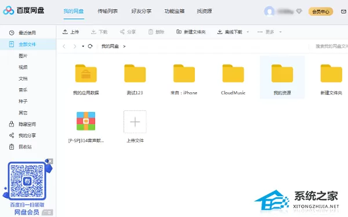Click 我的网盘 breadcrumb
348x217 pixels.
(110, 46)
